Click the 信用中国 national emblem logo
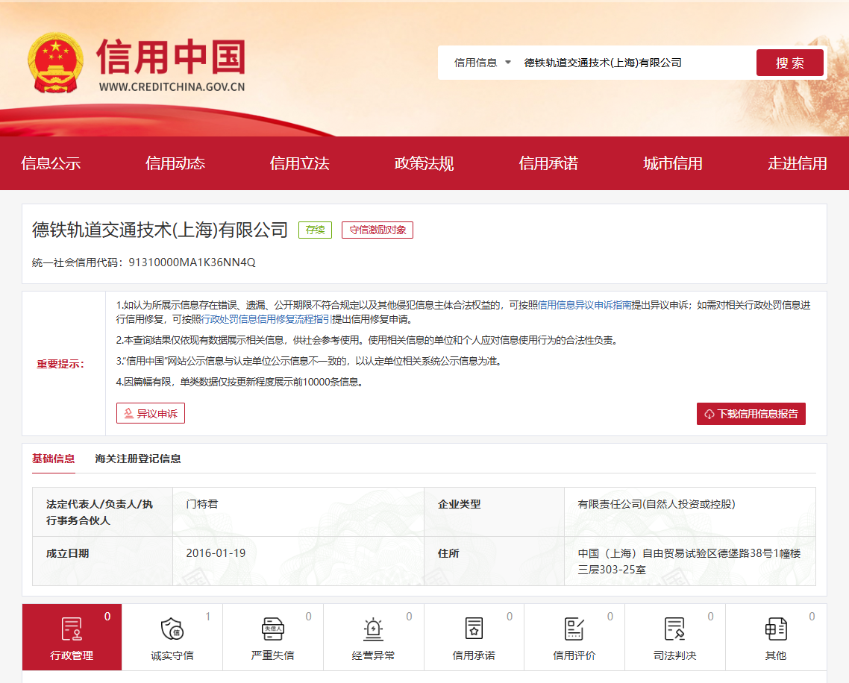 (57, 63)
